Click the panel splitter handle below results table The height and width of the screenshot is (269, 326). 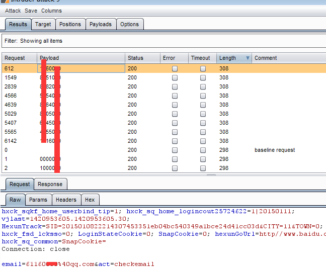(211, 175)
